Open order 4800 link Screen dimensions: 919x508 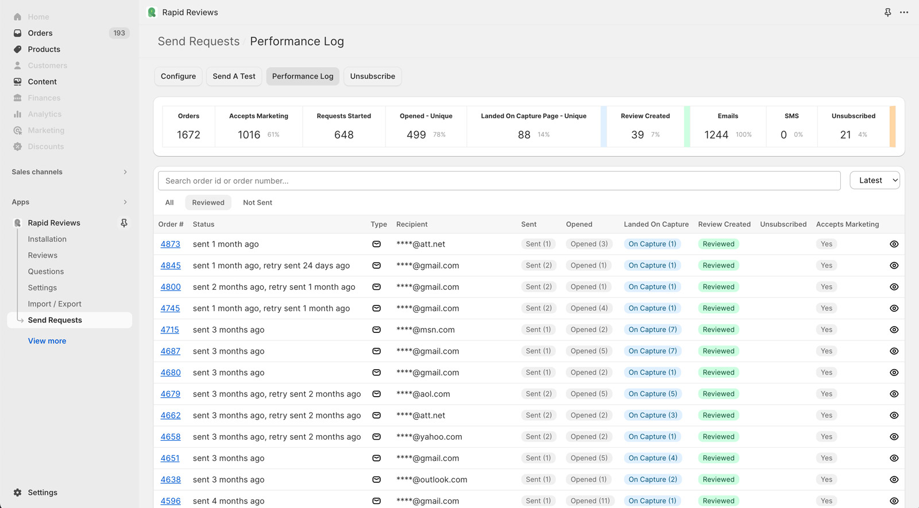click(x=171, y=287)
